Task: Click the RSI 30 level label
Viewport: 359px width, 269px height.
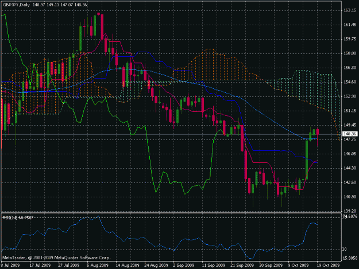Action: (345, 249)
